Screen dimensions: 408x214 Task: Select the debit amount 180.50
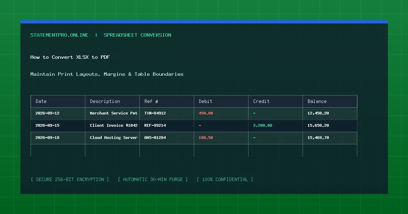click(206, 138)
